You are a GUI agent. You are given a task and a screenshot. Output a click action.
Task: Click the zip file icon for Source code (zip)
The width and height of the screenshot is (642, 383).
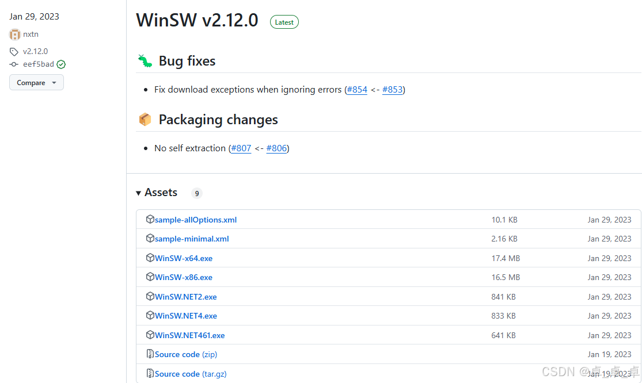pos(150,354)
